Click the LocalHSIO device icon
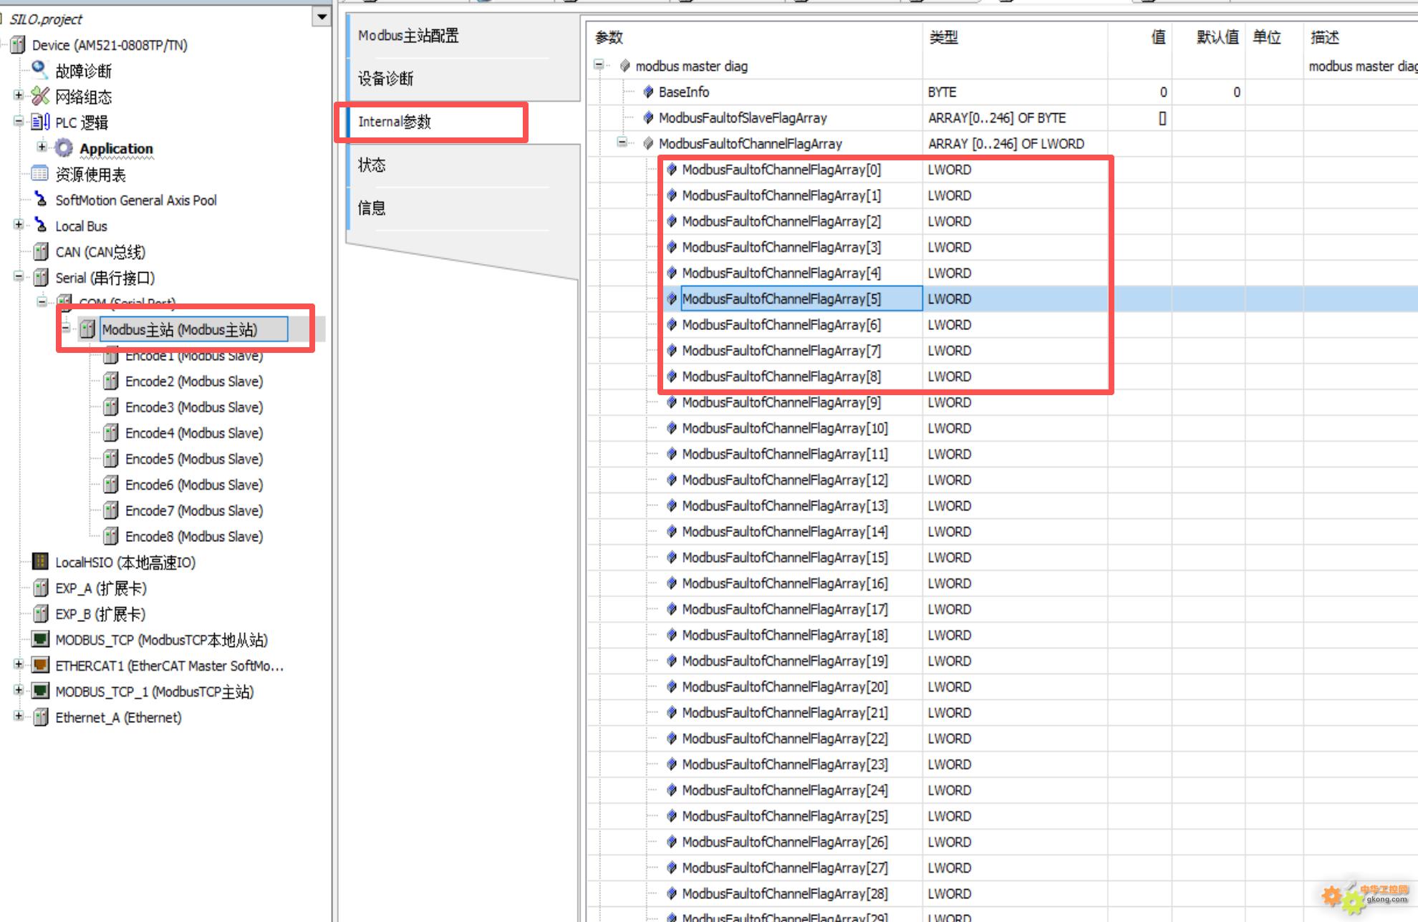 [41, 562]
